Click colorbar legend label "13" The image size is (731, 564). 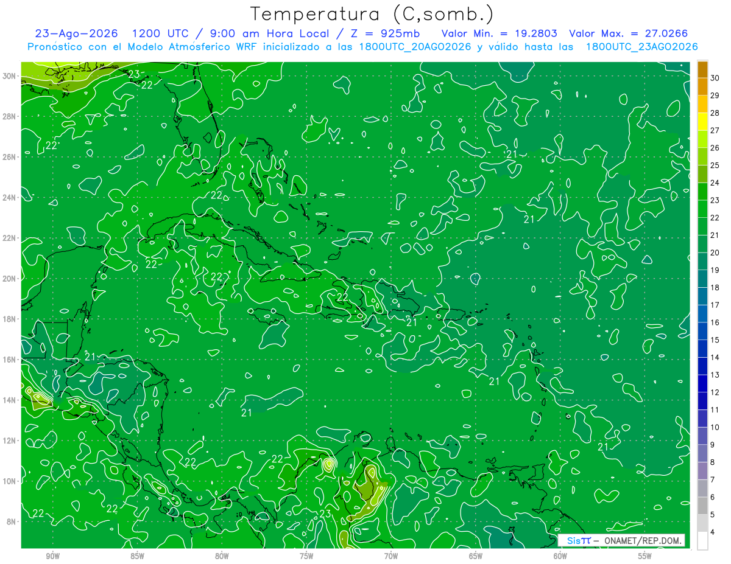715,375
